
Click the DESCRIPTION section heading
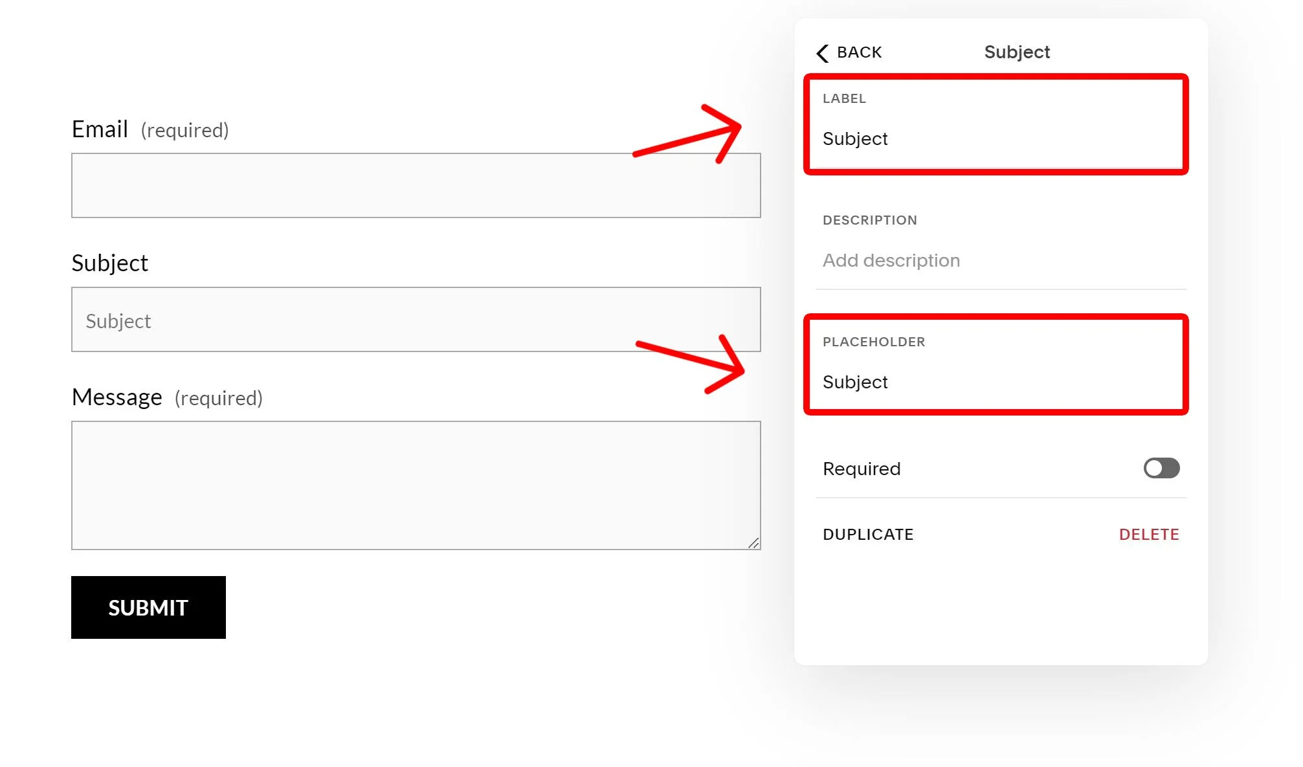(x=869, y=220)
